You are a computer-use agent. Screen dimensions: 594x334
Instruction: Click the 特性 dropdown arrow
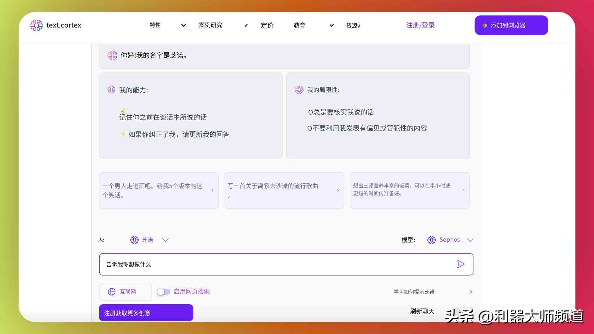(183, 25)
